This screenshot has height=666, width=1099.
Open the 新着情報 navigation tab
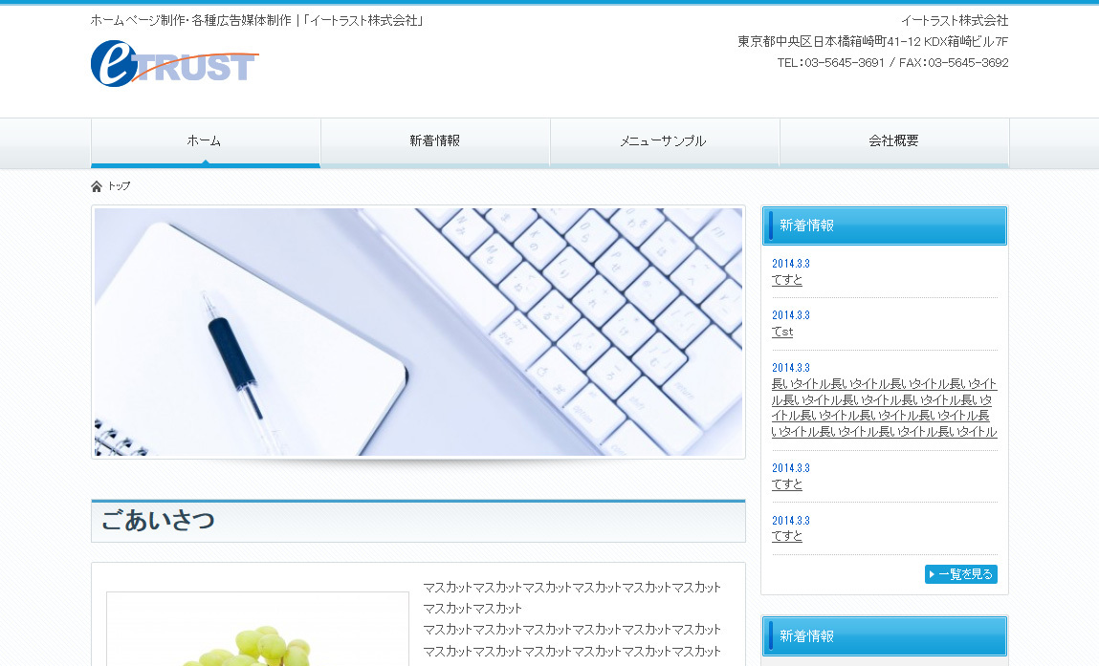coord(435,141)
